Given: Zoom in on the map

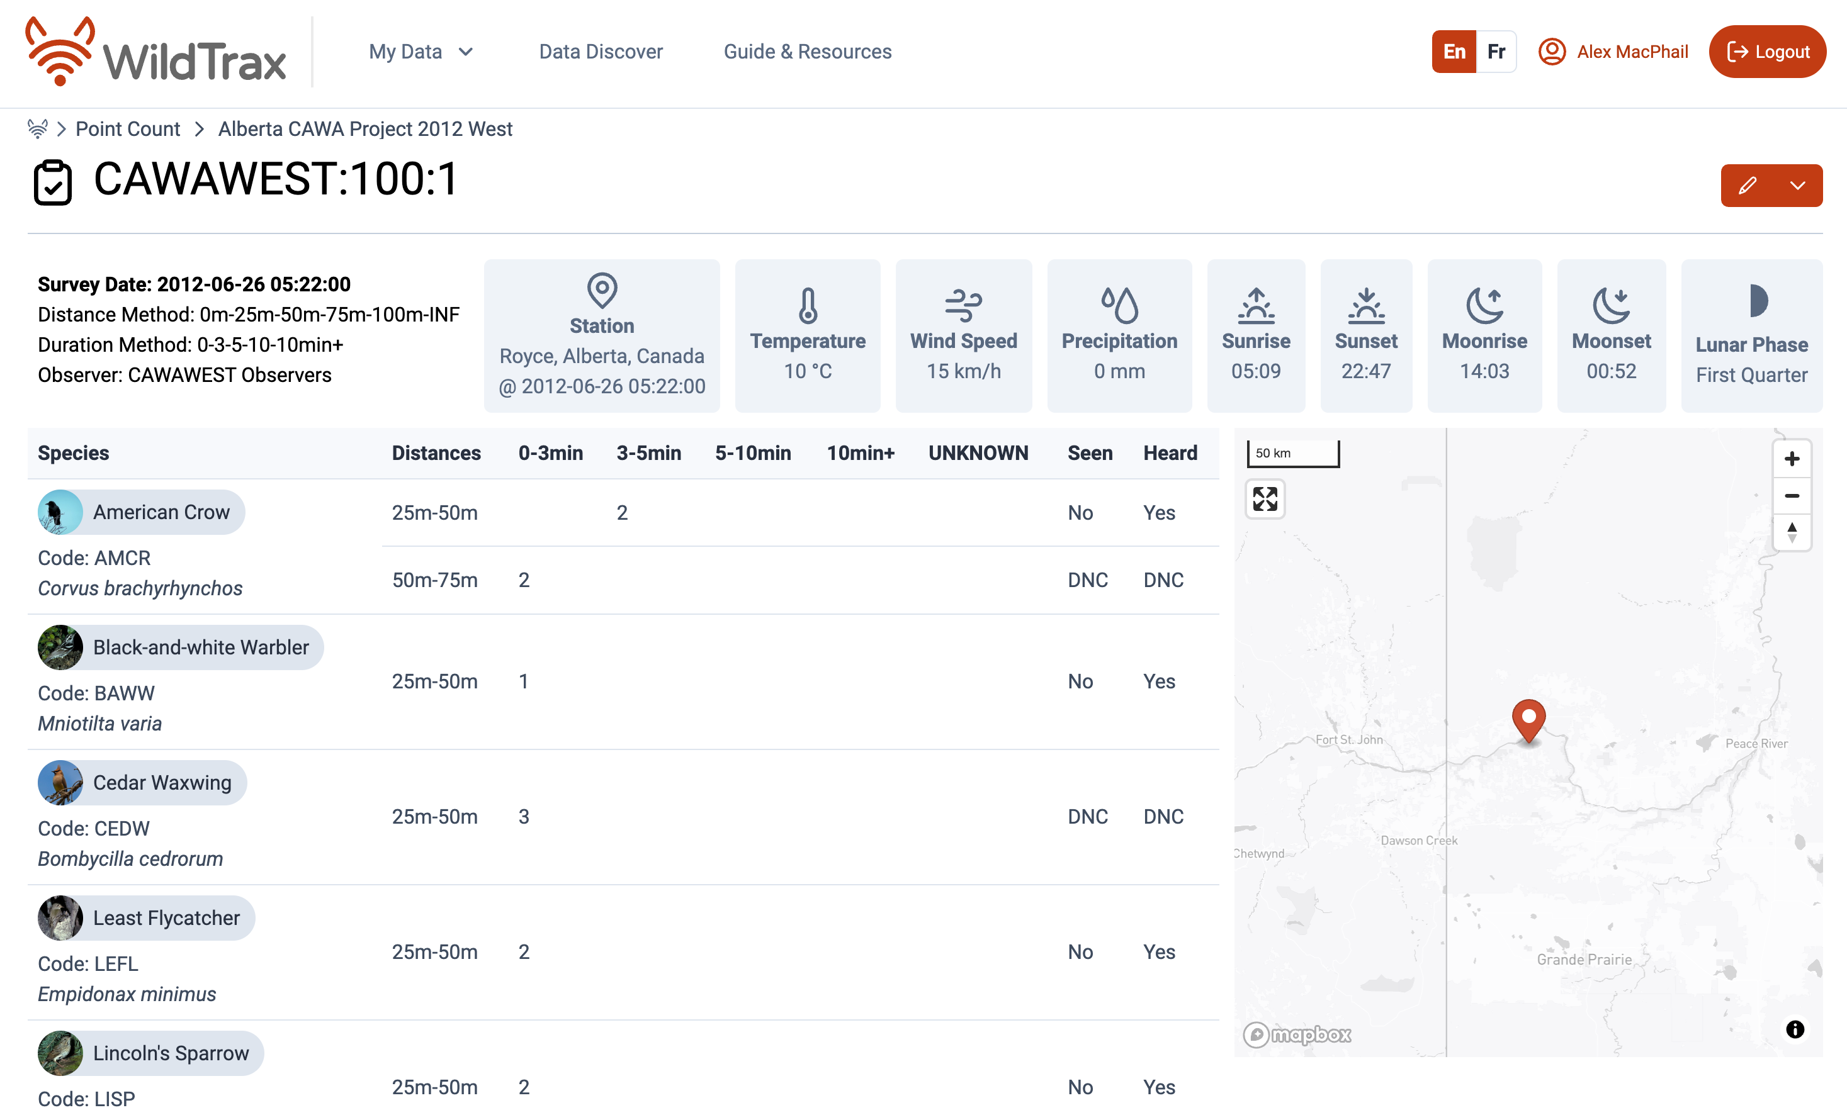Looking at the screenshot, I should coord(1792,459).
